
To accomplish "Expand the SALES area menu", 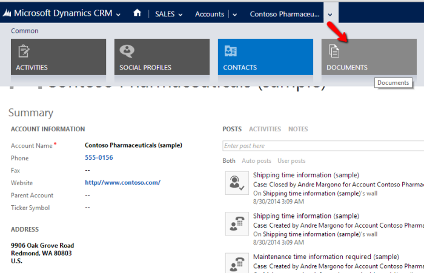I will (x=168, y=14).
